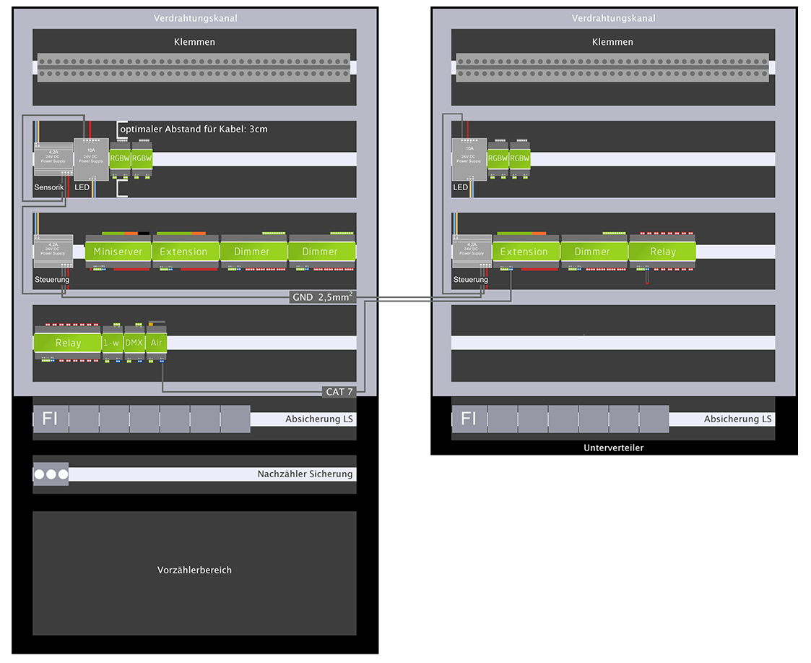Click the Dimmer module in right cabinet
Image resolution: width=811 pixels, height=663 pixels.
pos(592,252)
